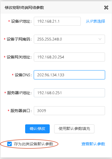
Task: Click the 设备IP地址 input field
Action: pyautogui.click(x=57, y=21)
